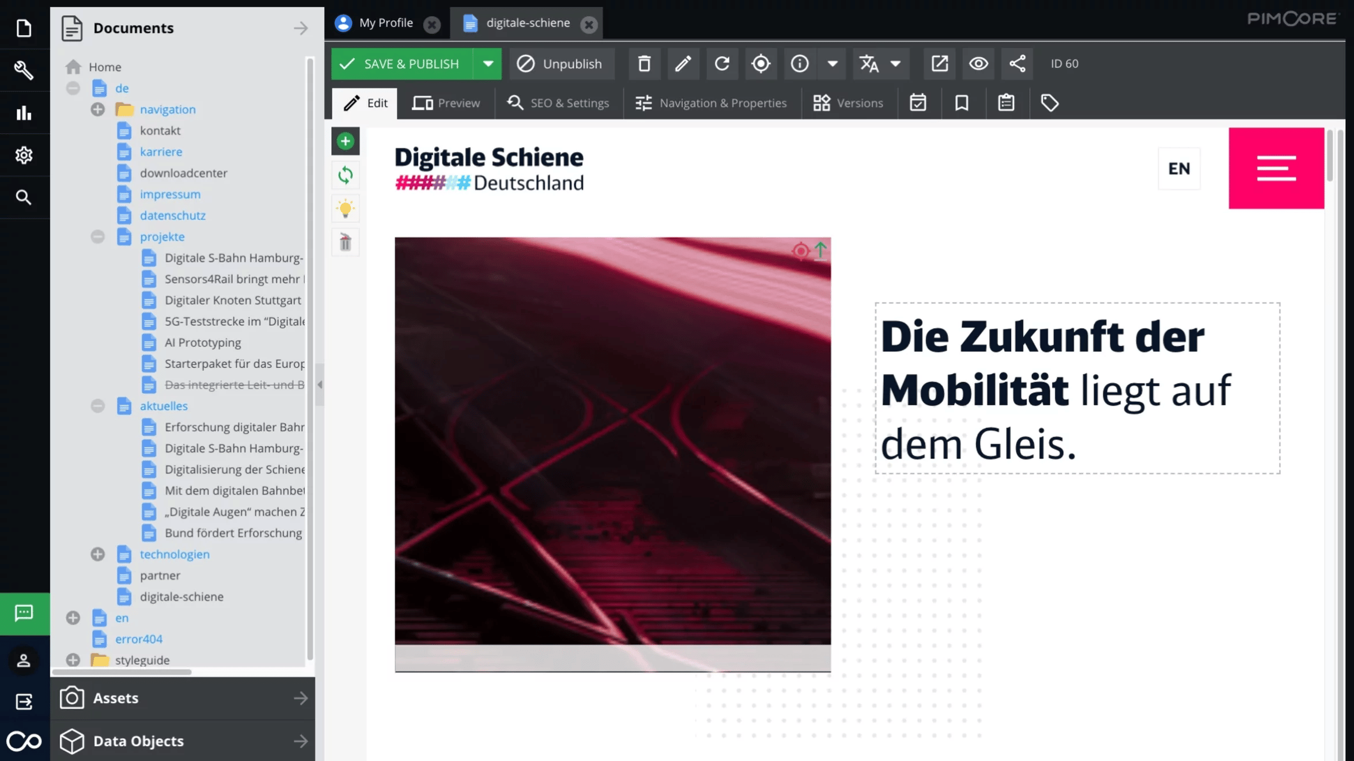Click the document tree vertical scrollbar
This screenshot has height=761, width=1354.
coord(310,359)
